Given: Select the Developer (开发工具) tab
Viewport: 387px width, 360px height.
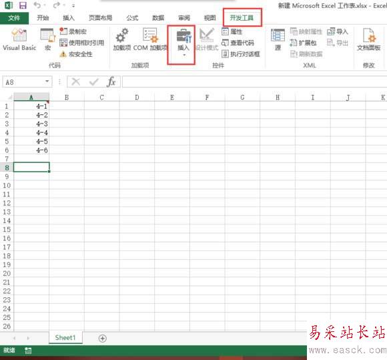Looking at the screenshot, I should [x=242, y=18].
